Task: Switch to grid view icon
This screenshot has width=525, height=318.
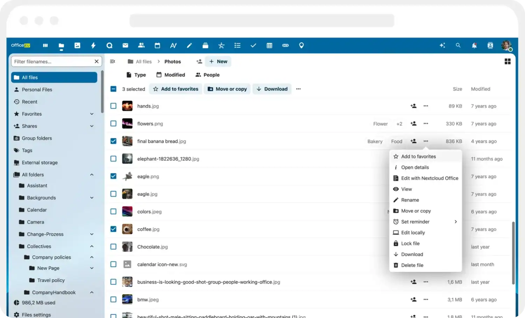Action: [x=507, y=62]
